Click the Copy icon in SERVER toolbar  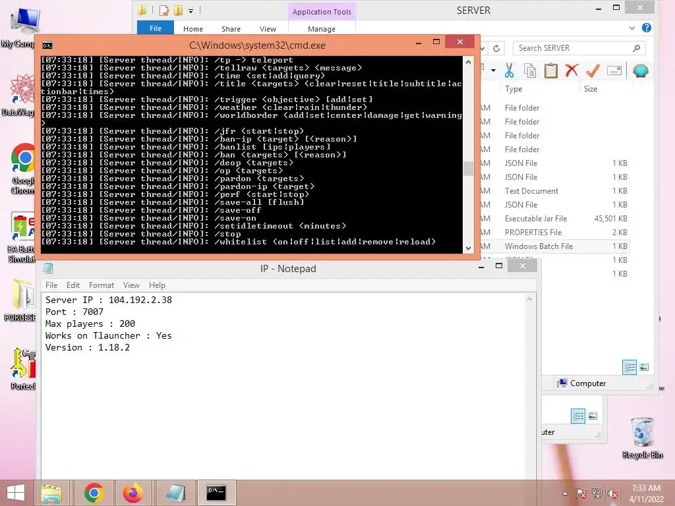pyautogui.click(x=530, y=70)
